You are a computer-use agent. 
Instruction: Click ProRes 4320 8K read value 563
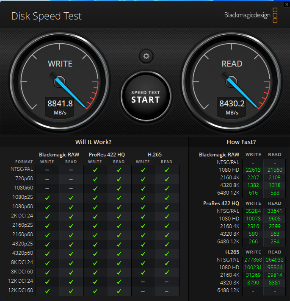(x=275, y=234)
